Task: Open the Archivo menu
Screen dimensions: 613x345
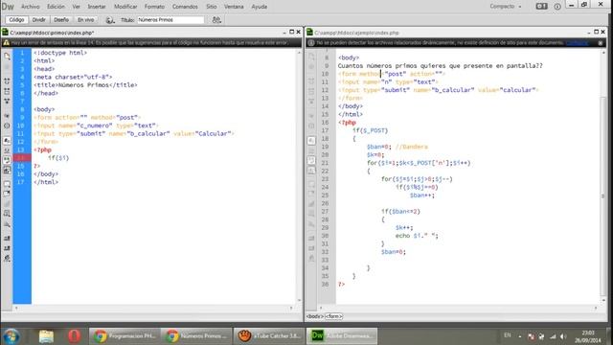Action: coord(30,7)
